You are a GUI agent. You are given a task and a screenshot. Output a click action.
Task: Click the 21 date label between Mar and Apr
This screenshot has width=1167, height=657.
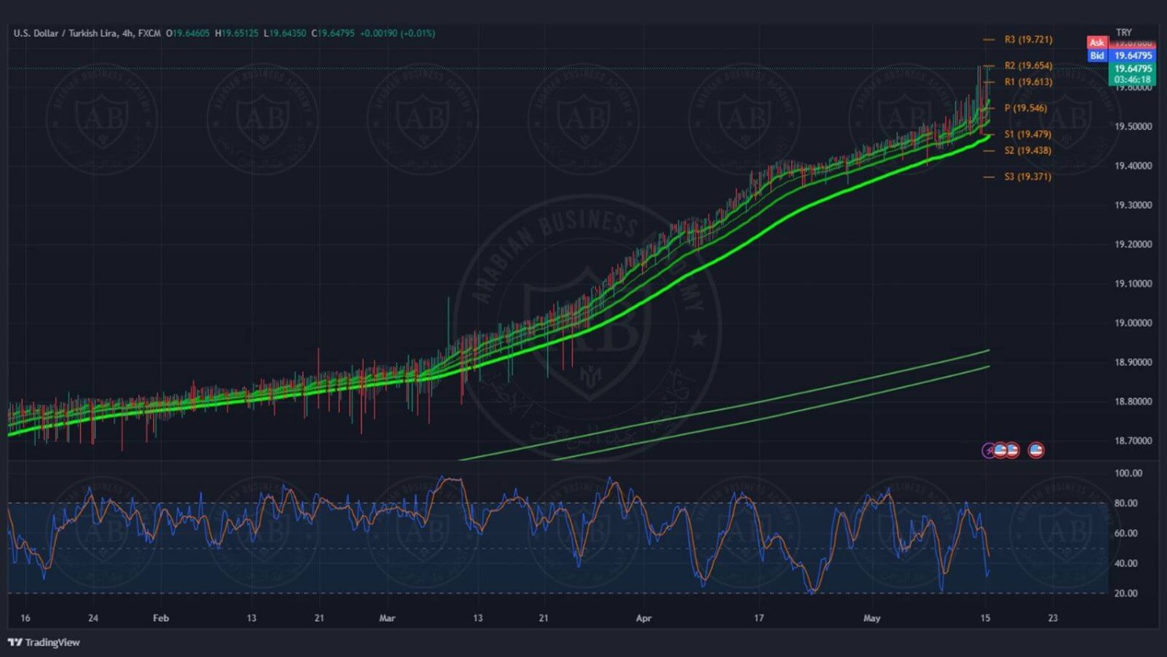click(x=544, y=618)
